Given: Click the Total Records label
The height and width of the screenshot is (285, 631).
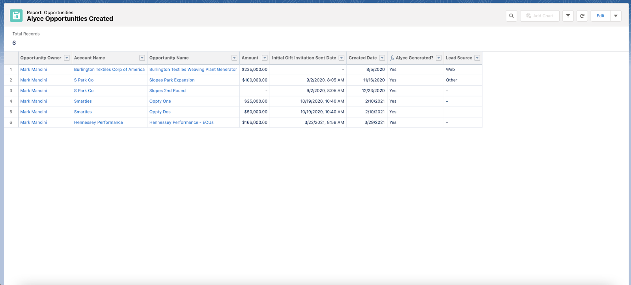Looking at the screenshot, I should (26, 34).
